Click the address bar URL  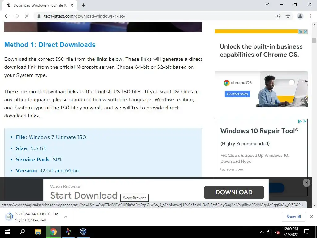(85, 16)
